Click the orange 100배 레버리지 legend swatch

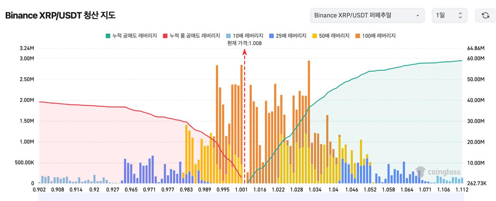(358, 36)
